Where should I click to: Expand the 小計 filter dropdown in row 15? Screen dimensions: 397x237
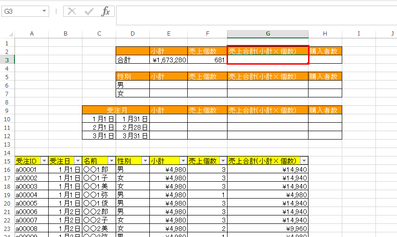183,161
